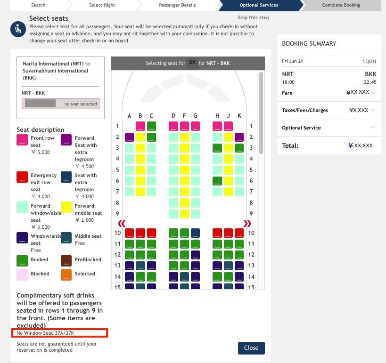Screen dimensions: 386x363
Task: Toggle selection of free window/aisle seat 11K
Action: 239,244
